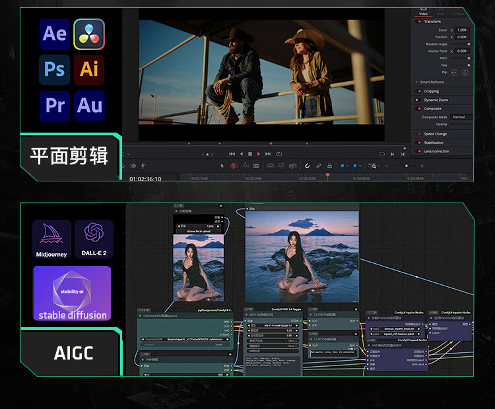Switch to the Video inspector tab
Viewport: 495px width, 409px height.
[x=424, y=13]
